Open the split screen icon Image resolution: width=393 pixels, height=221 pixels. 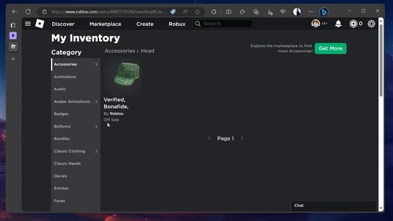[228, 12]
